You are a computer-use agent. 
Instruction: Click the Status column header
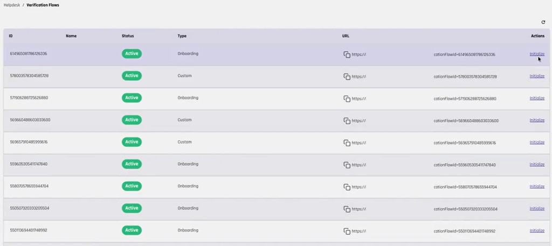click(128, 36)
